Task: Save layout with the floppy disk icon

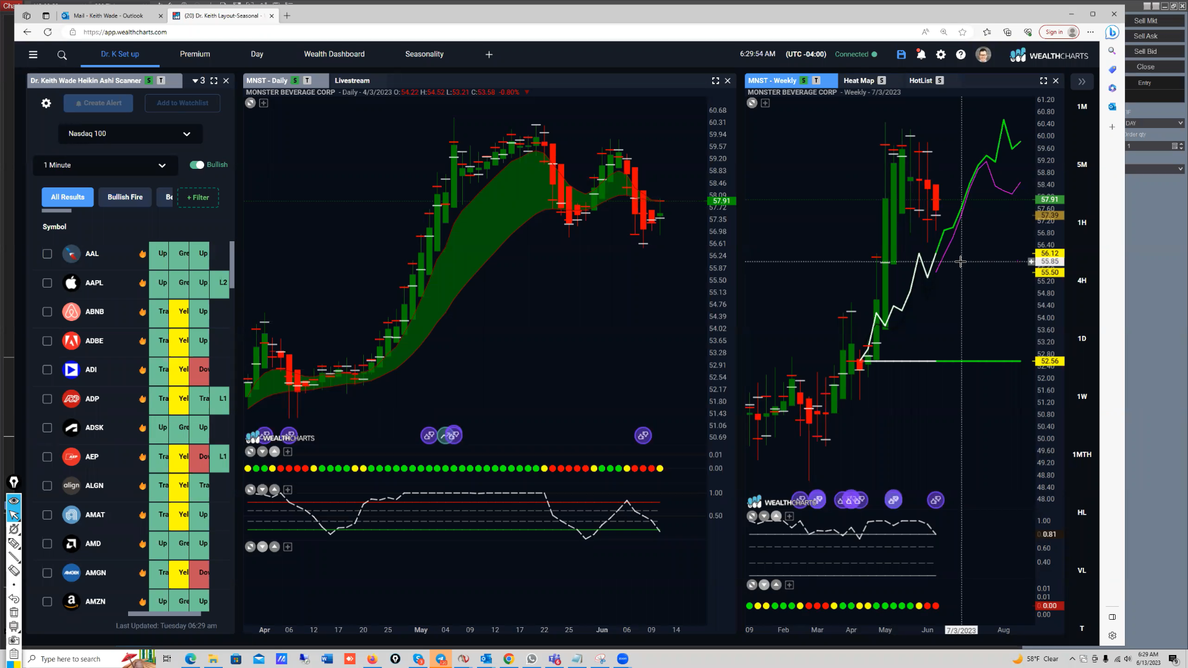Action: click(902, 54)
